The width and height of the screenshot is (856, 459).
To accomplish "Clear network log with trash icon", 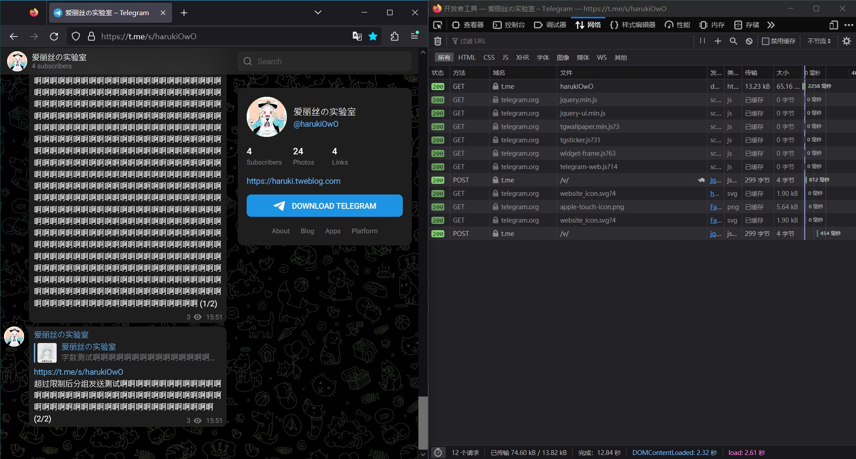I will coord(438,41).
